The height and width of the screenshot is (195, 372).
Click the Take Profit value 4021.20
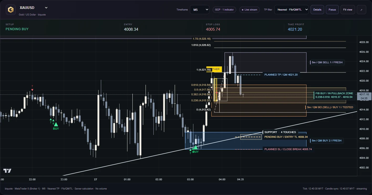295,29
